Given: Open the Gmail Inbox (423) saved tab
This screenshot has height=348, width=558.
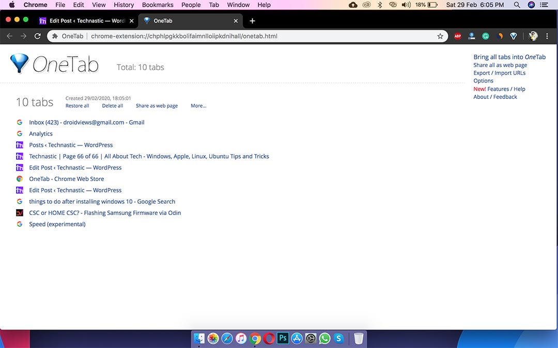Looking at the screenshot, I should pos(86,122).
